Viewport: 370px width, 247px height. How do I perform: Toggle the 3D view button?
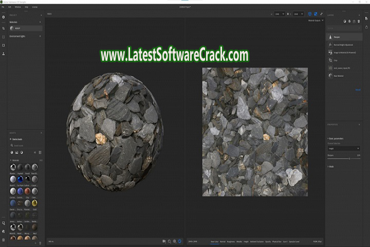(x=310, y=14)
